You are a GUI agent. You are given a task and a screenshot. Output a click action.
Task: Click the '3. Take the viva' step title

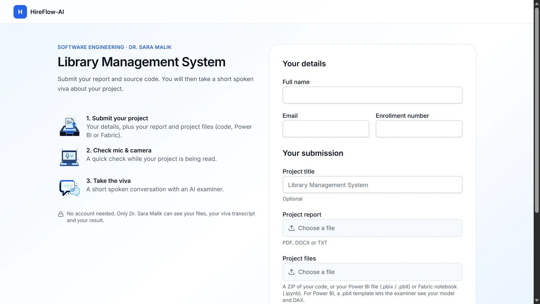coord(108,181)
